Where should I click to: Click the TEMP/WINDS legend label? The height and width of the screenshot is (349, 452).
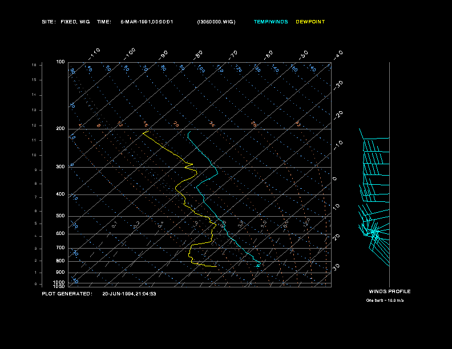point(271,22)
